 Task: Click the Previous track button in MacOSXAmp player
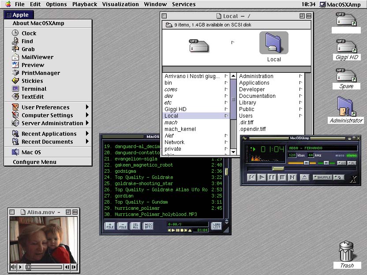pos(251,178)
